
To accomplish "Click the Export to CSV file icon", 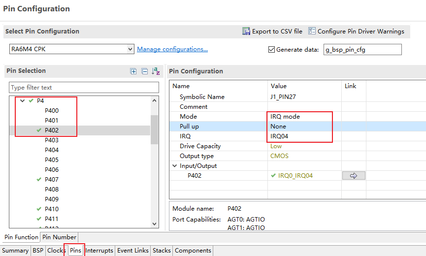I will (x=246, y=31).
